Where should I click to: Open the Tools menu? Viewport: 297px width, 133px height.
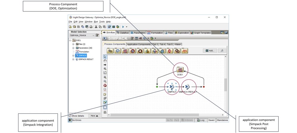(102, 22)
